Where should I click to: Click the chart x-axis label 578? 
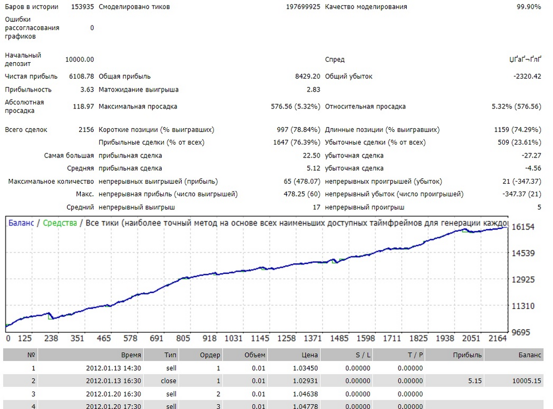coord(130,339)
